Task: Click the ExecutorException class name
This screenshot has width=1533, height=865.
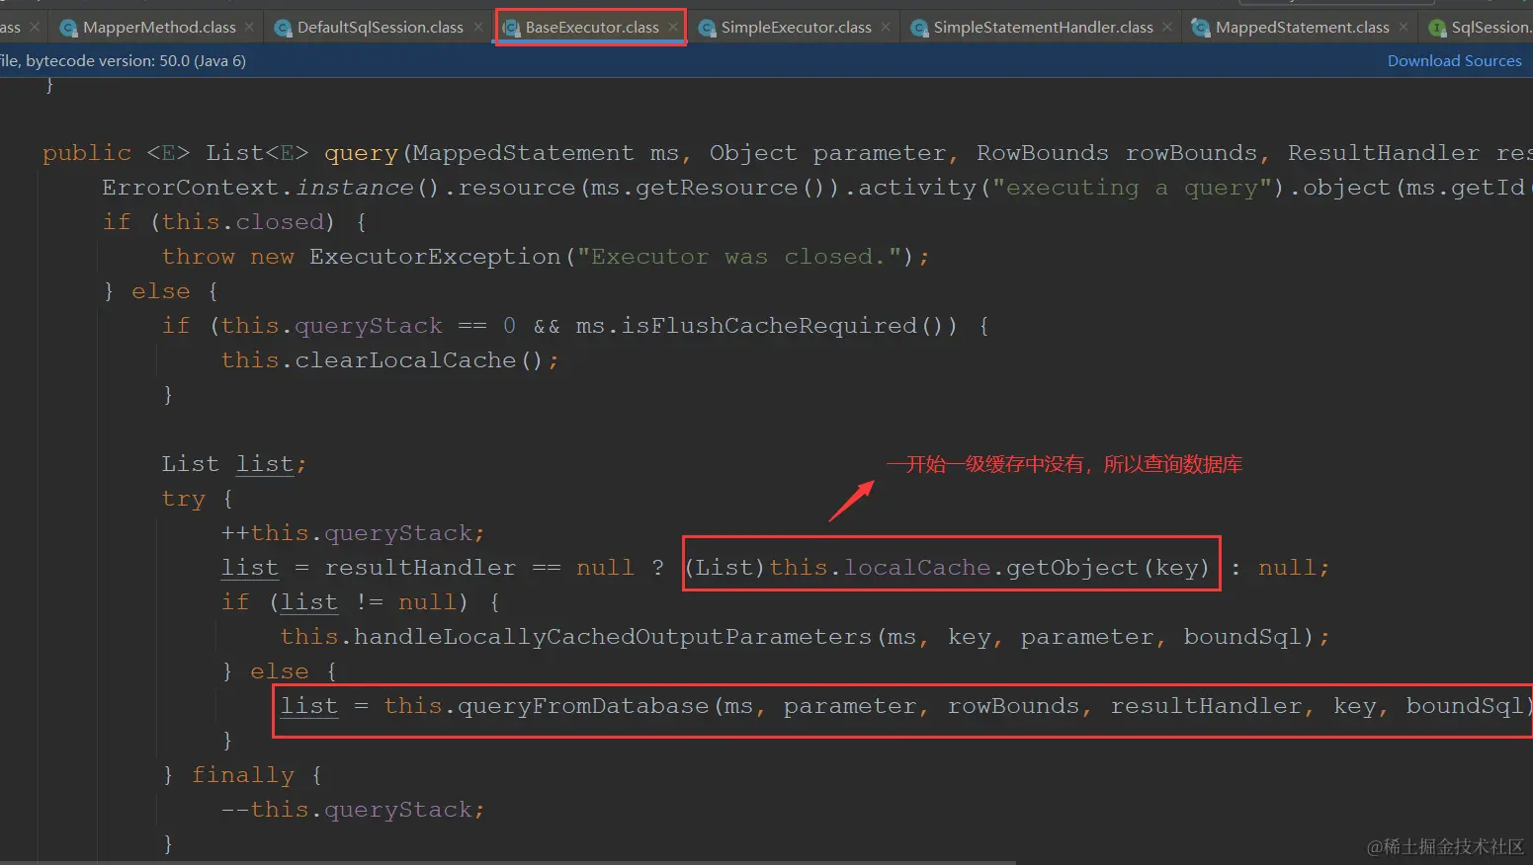Action: point(435,257)
